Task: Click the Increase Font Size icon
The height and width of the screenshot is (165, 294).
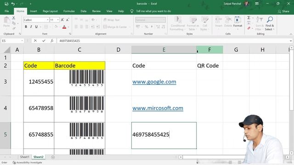Action: [62, 20]
